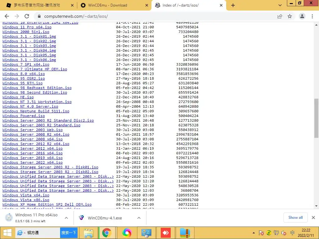The image size is (319, 239).
Task: Click file size 5497985024
Action: tap(187, 27)
